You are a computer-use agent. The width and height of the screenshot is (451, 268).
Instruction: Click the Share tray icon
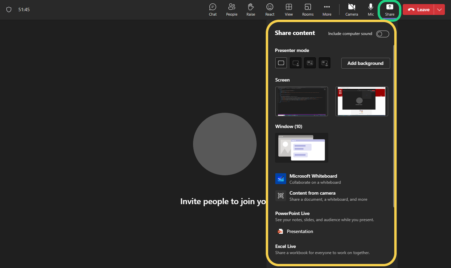(390, 10)
